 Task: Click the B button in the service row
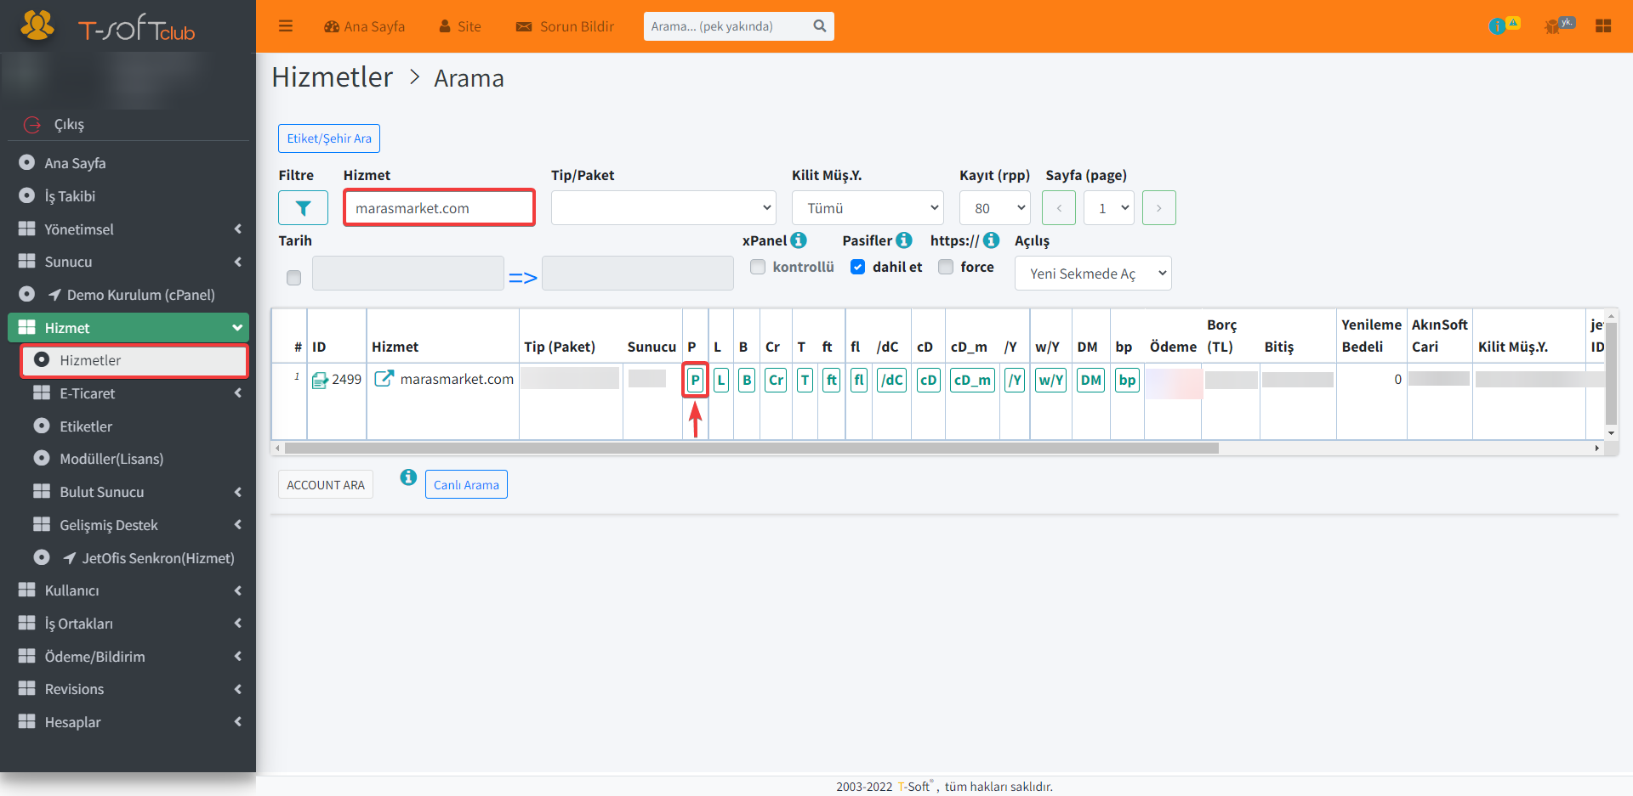pyautogui.click(x=747, y=380)
